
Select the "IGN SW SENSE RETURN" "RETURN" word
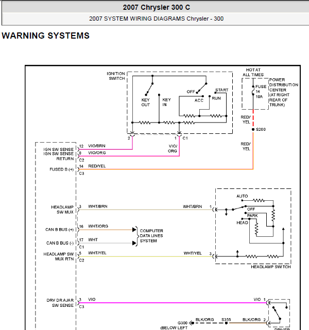(65, 159)
